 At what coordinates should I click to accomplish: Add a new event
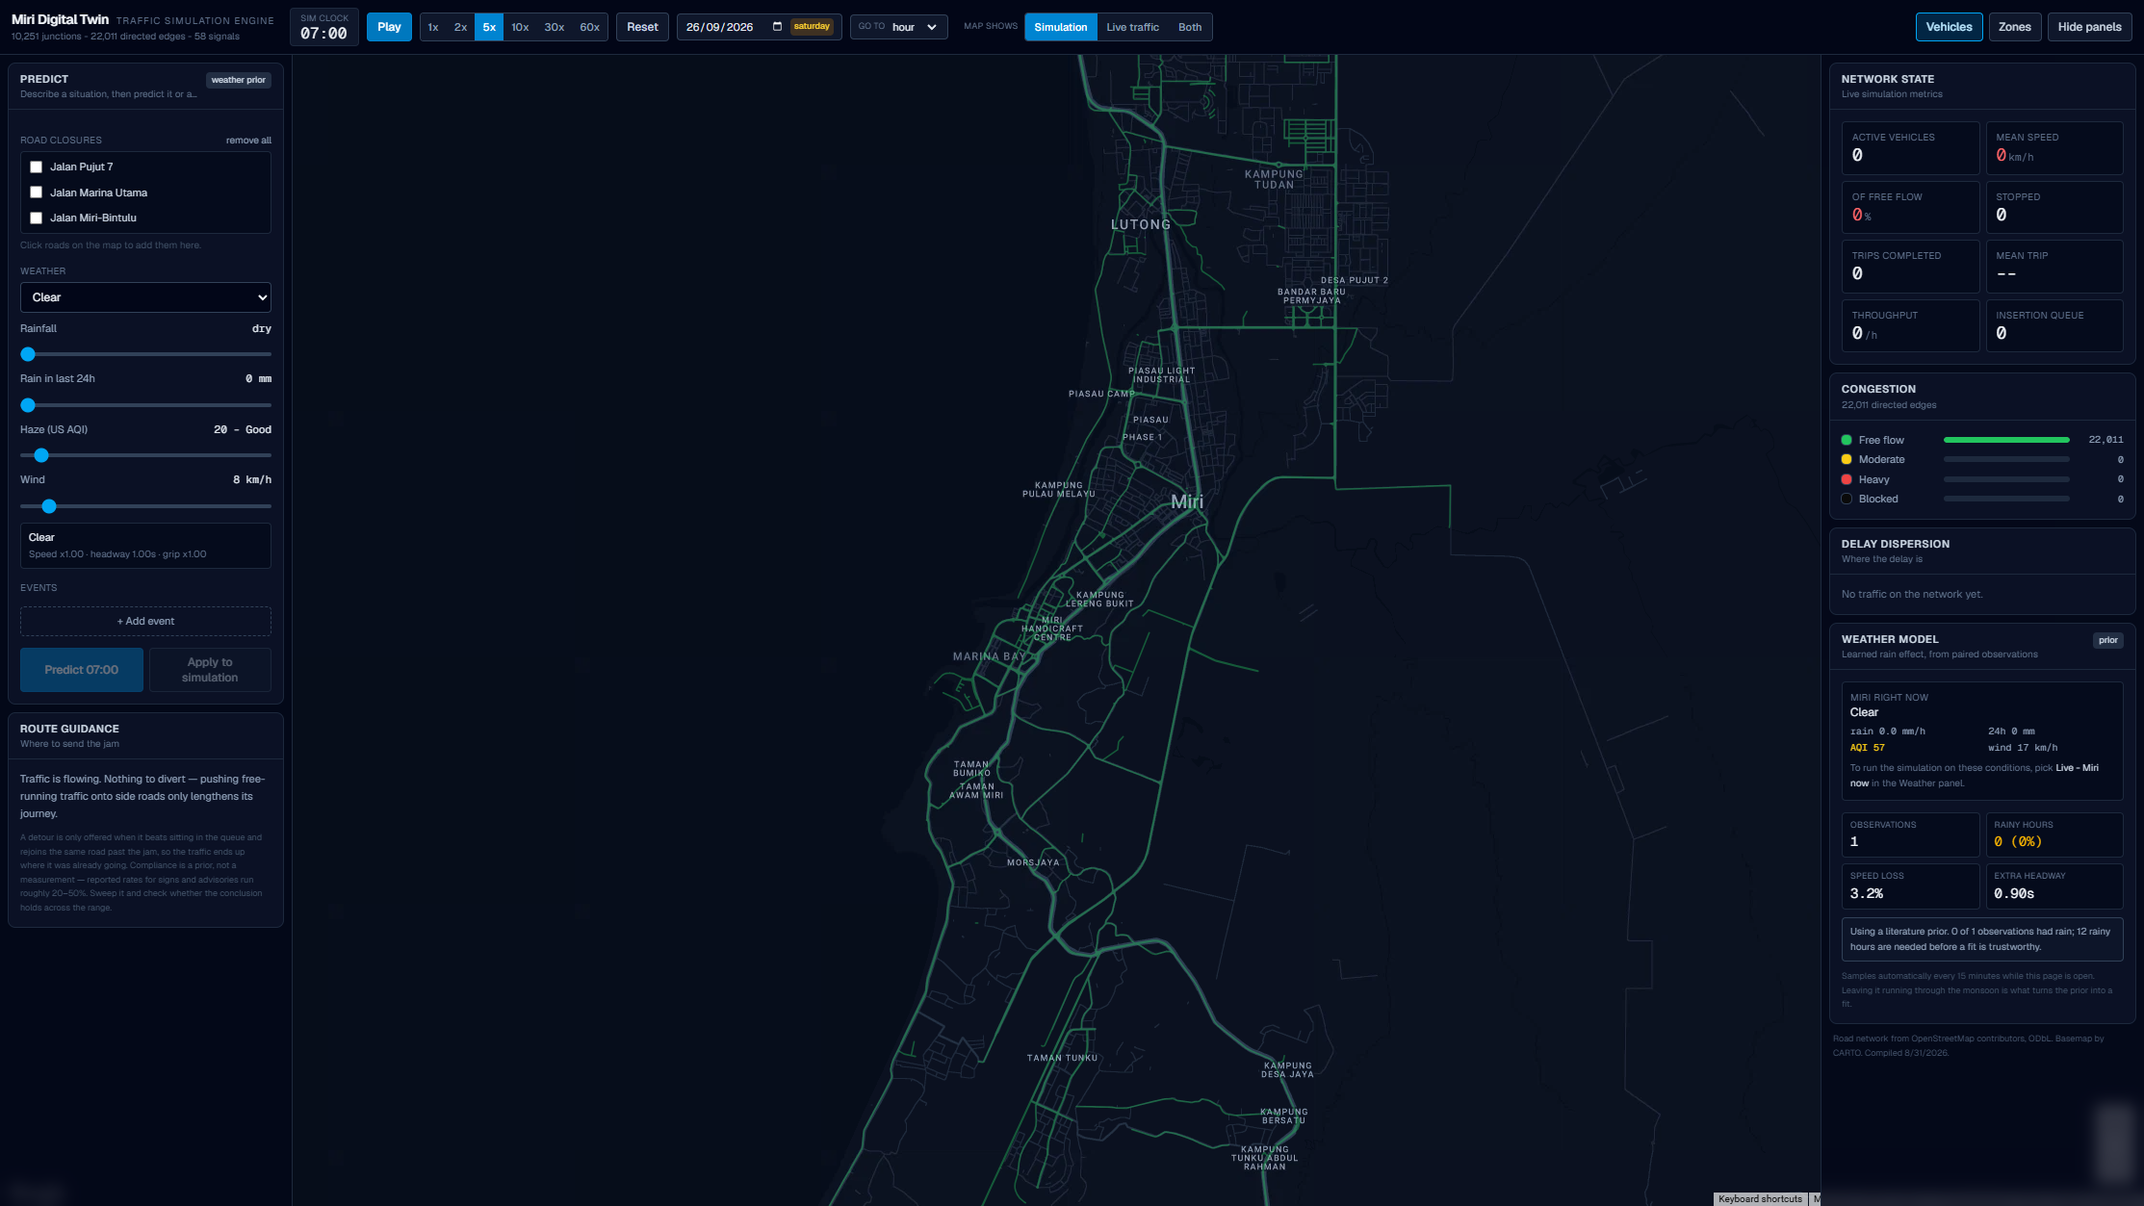tap(145, 621)
